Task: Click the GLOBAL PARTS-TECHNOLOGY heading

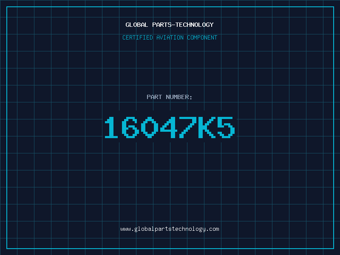Action: (170, 25)
